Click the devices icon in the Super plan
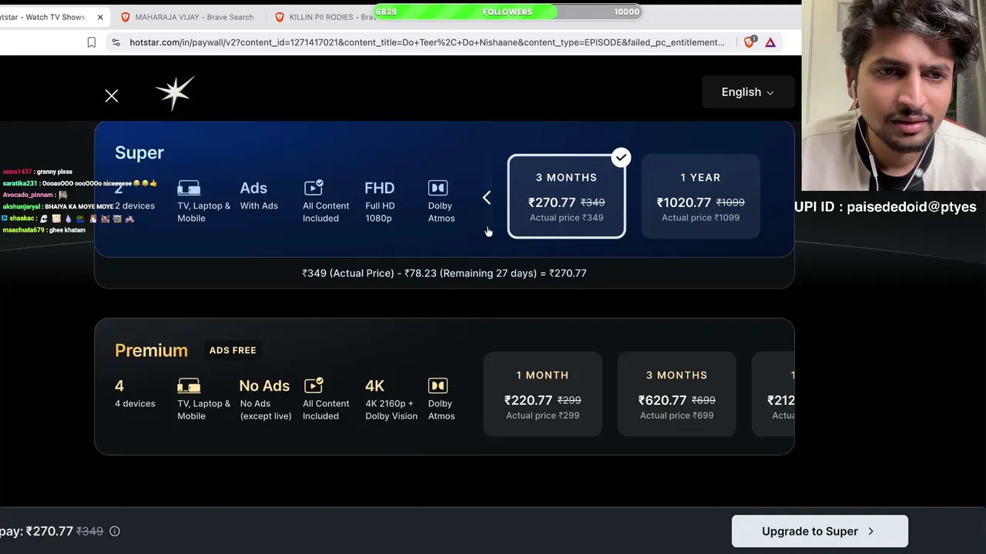Viewport: 986px width, 554px height. (x=189, y=188)
